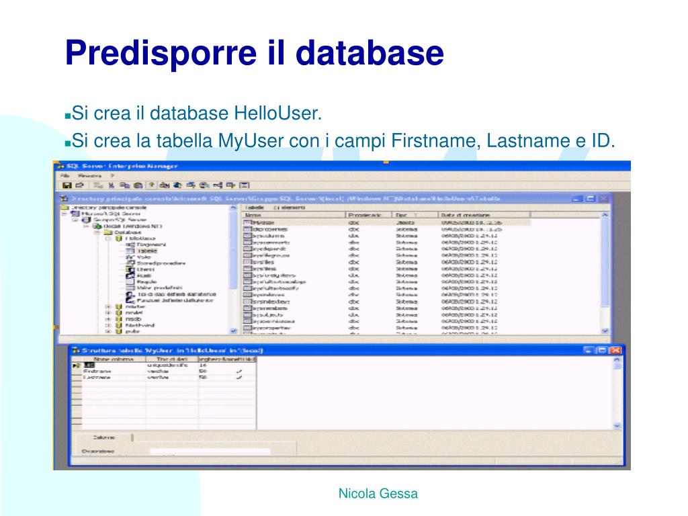Select the syscolumns table row

click(x=386, y=236)
